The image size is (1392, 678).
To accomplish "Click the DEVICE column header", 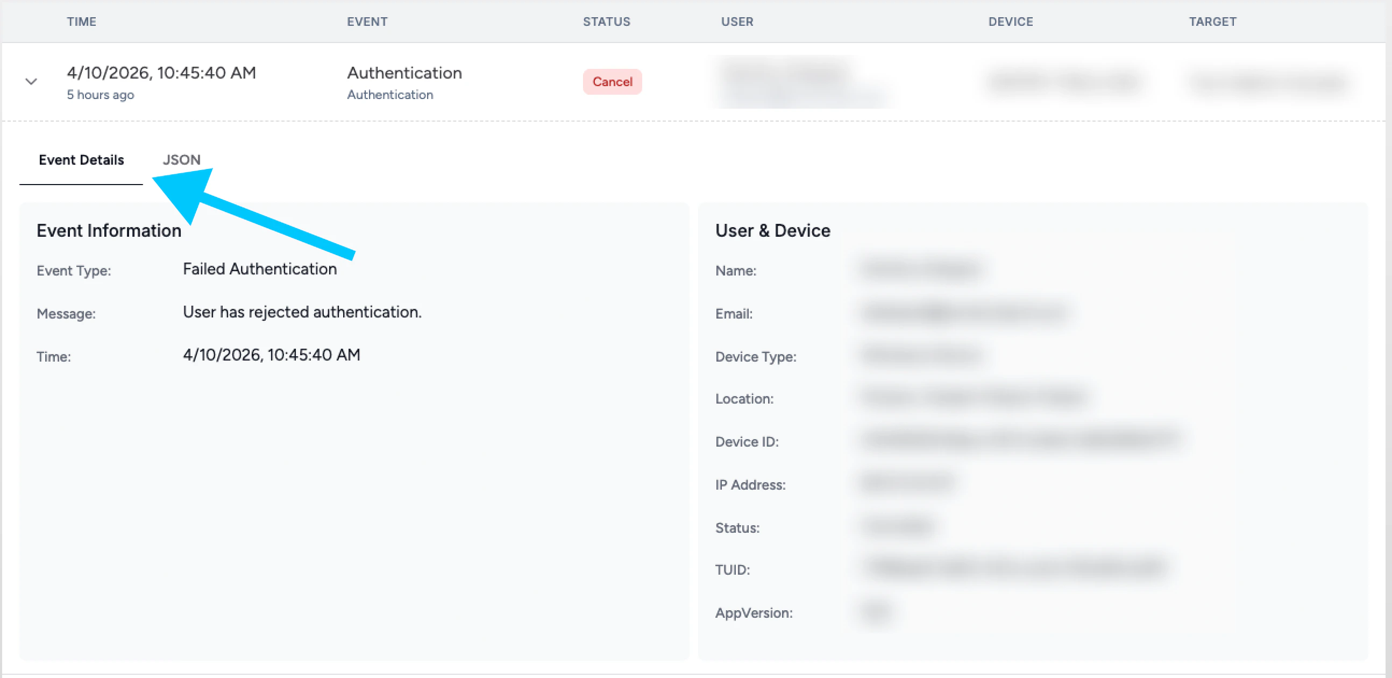I will click(1011, 22).
